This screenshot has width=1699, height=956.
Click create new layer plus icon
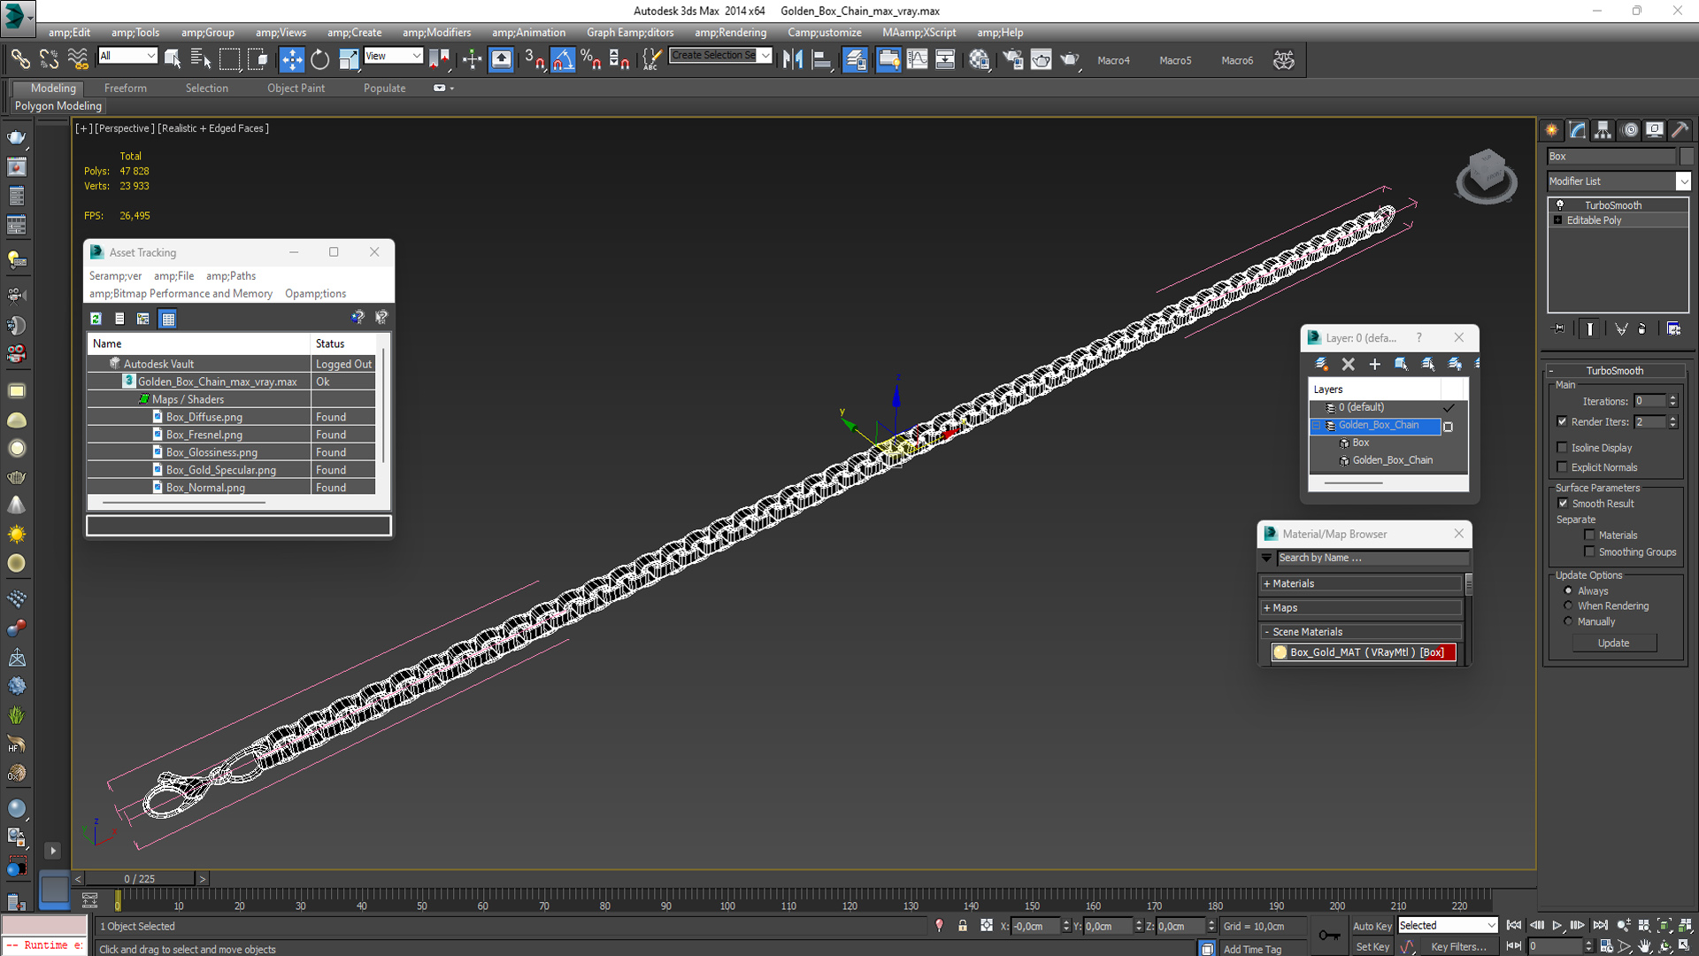point(1374,364)
